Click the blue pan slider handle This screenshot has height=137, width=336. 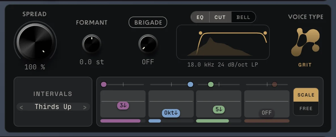pos(190,84)
